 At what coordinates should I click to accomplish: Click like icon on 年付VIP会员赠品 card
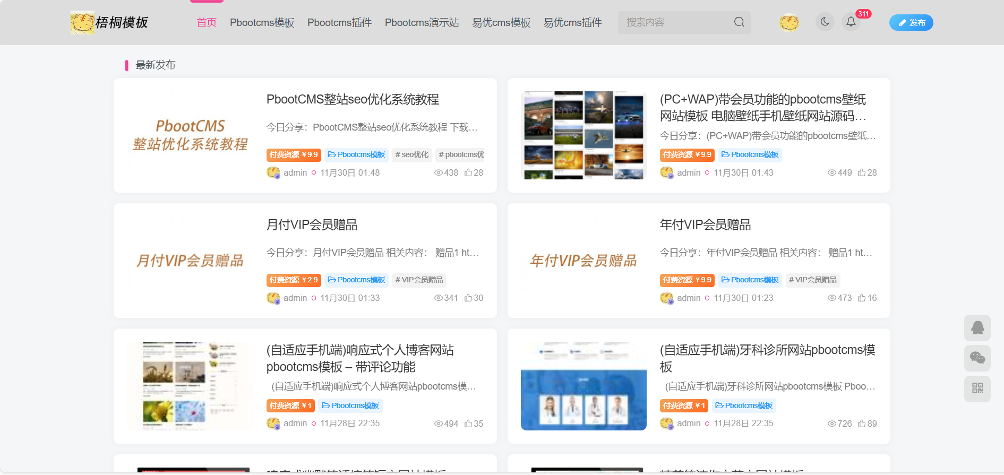pos(862,298)
